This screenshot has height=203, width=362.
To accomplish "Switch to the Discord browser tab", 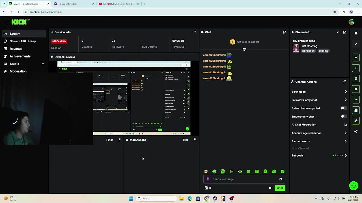I will (74, 4).
